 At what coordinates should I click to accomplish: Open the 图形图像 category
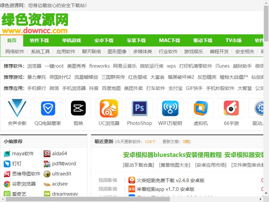pyautogui.click(x=117, y=52)
